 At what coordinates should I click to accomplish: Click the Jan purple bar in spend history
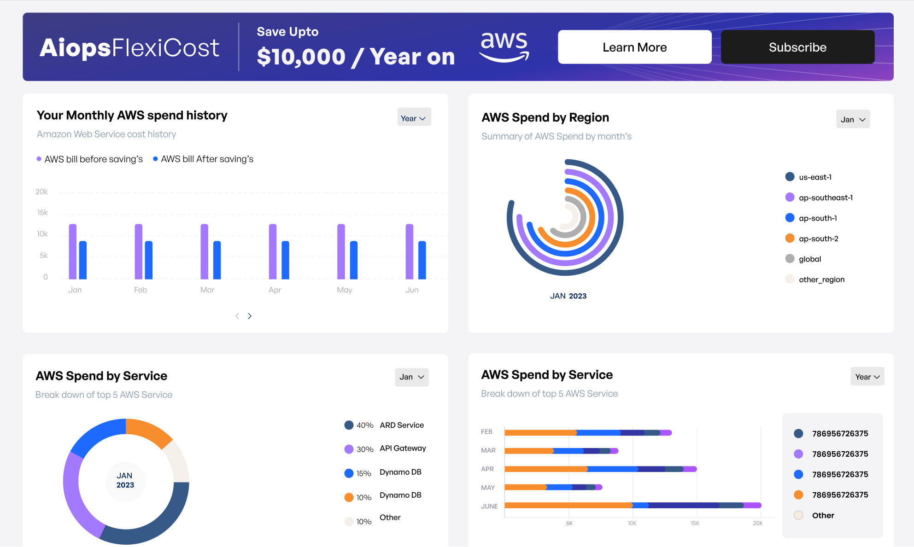(x=73, y=251)
